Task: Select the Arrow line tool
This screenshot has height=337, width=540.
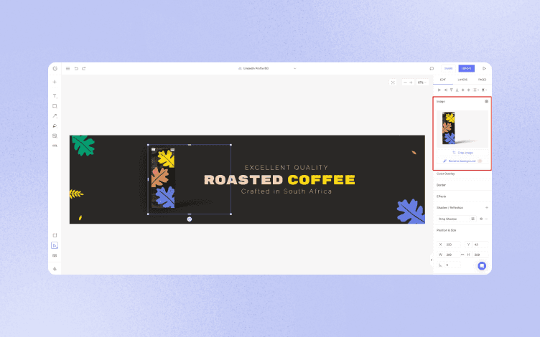Action: pyautogui.click(x=55, y=116)
